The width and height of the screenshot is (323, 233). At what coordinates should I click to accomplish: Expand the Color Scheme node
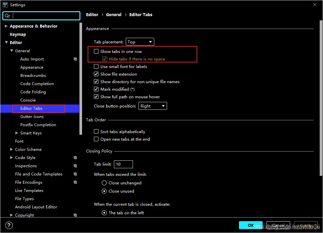point(11,149)
